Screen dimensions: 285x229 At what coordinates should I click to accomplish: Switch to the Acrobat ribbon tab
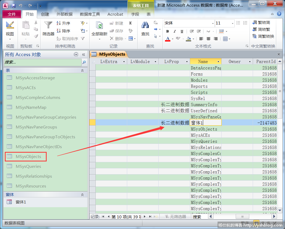pyautogui.click(x=115, y=14)
